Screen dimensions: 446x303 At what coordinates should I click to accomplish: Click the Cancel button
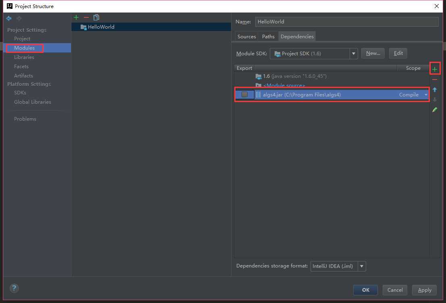pyautogui.click(x=395, y=290)
